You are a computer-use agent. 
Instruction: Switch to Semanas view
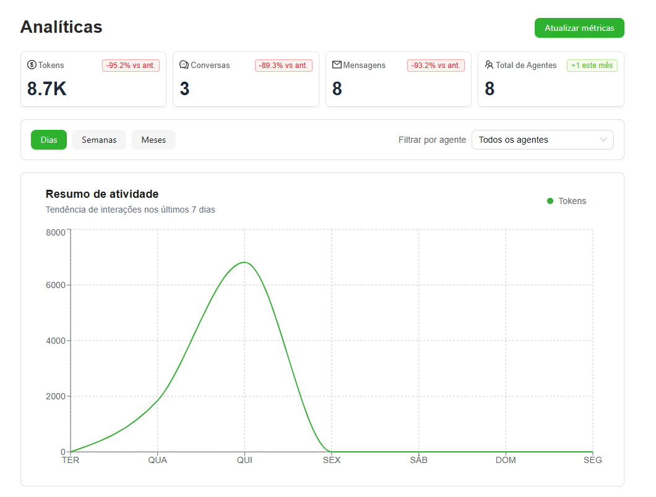coord(99,140)
